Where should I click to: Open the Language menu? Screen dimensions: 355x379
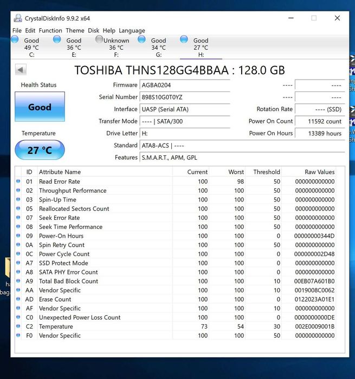pyautogui.click(x=132, y=30)
